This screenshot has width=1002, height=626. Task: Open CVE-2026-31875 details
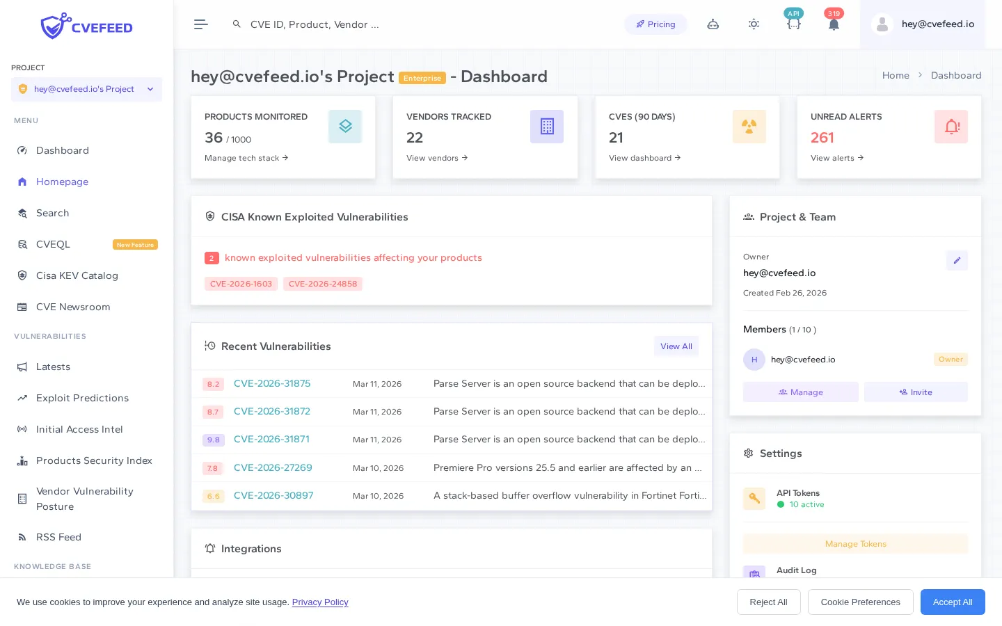point(272,383)
